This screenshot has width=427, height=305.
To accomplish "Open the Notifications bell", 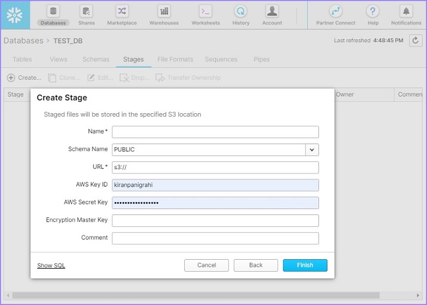I will 406,11.
